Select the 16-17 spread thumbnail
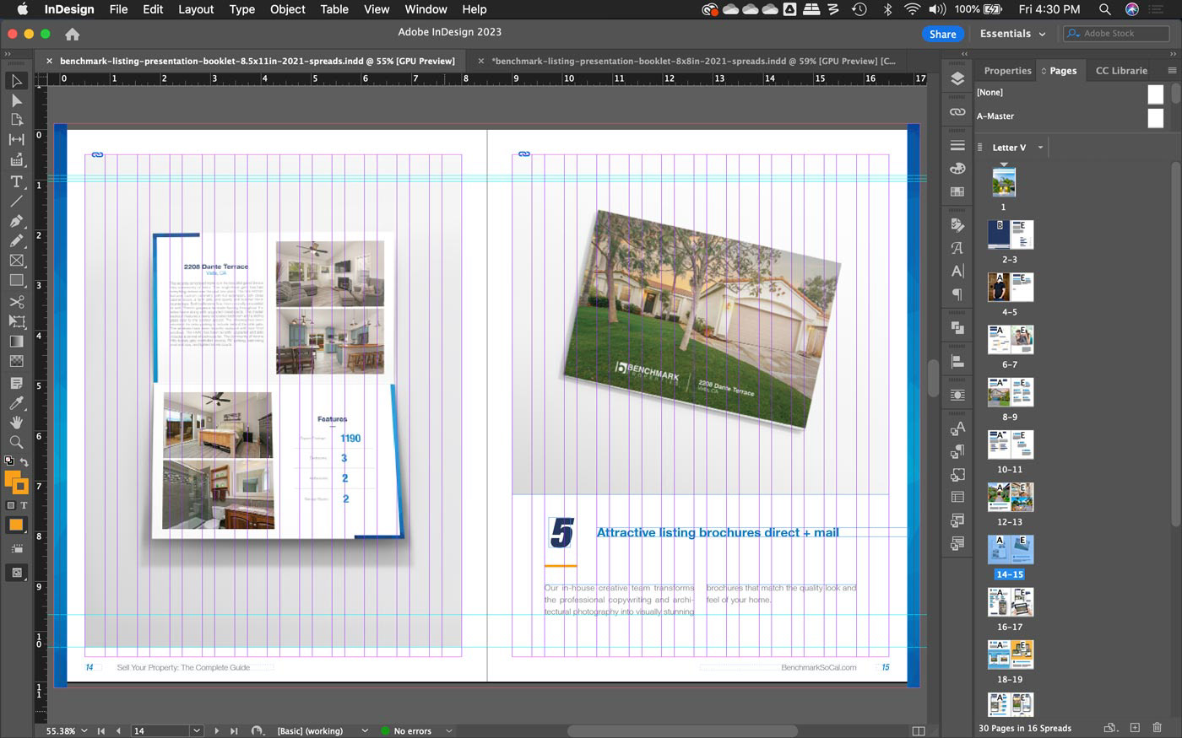The width and height of the screenshot is (1182, 738). (x=1010, y=602)
